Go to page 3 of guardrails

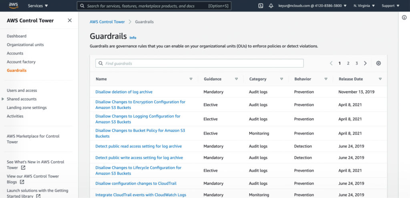[356, 63]
